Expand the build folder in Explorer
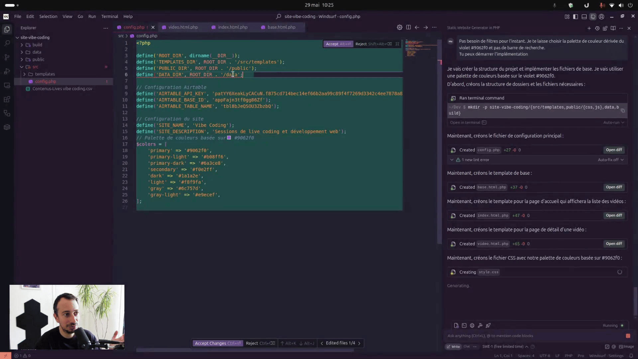638x359 pixels. click(x=37, y=45)
